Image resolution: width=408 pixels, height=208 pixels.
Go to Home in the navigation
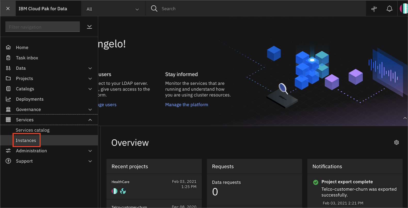tap(22, 47)
